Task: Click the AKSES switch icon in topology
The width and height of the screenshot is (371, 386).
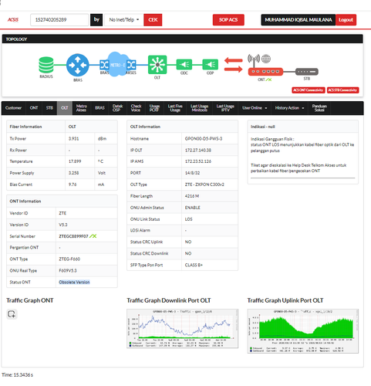Action: click(131, 65)
